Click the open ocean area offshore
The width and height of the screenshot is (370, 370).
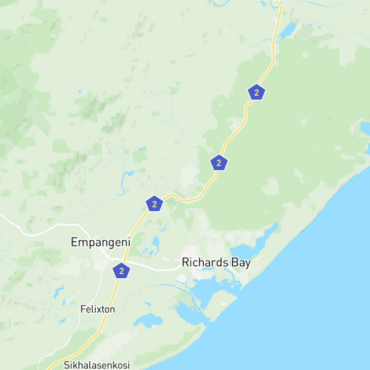click(x=307, y=307)
